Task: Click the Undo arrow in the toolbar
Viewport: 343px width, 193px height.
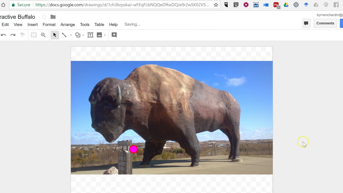Action: click(x=3, y=35)
